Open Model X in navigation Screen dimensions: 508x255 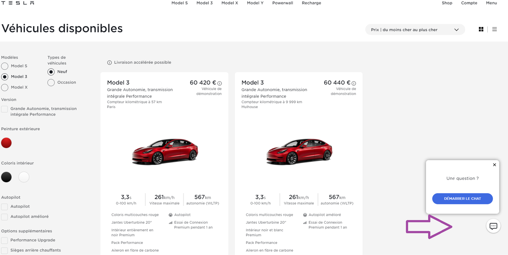pos(230,3)
